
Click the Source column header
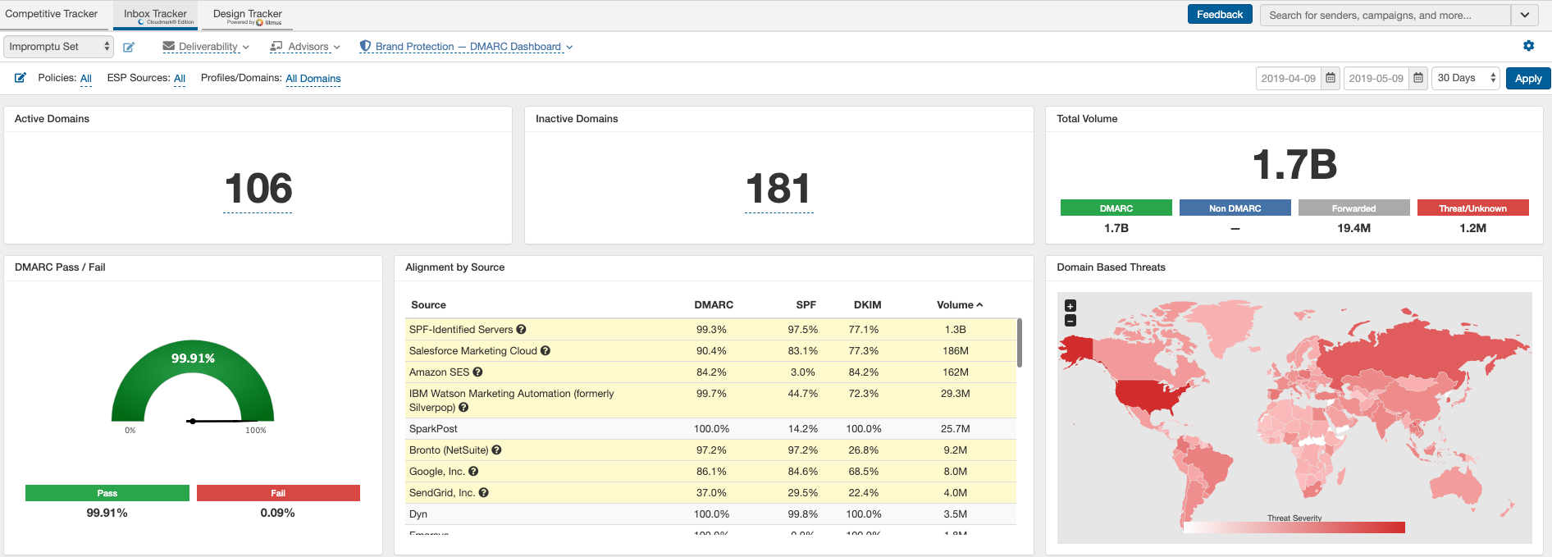tap(428, 305)
